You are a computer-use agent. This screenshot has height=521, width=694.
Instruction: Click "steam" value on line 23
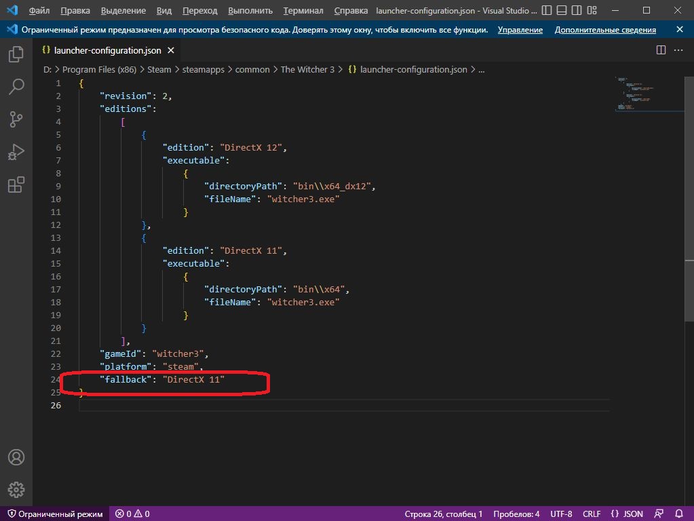coord(180,366)
